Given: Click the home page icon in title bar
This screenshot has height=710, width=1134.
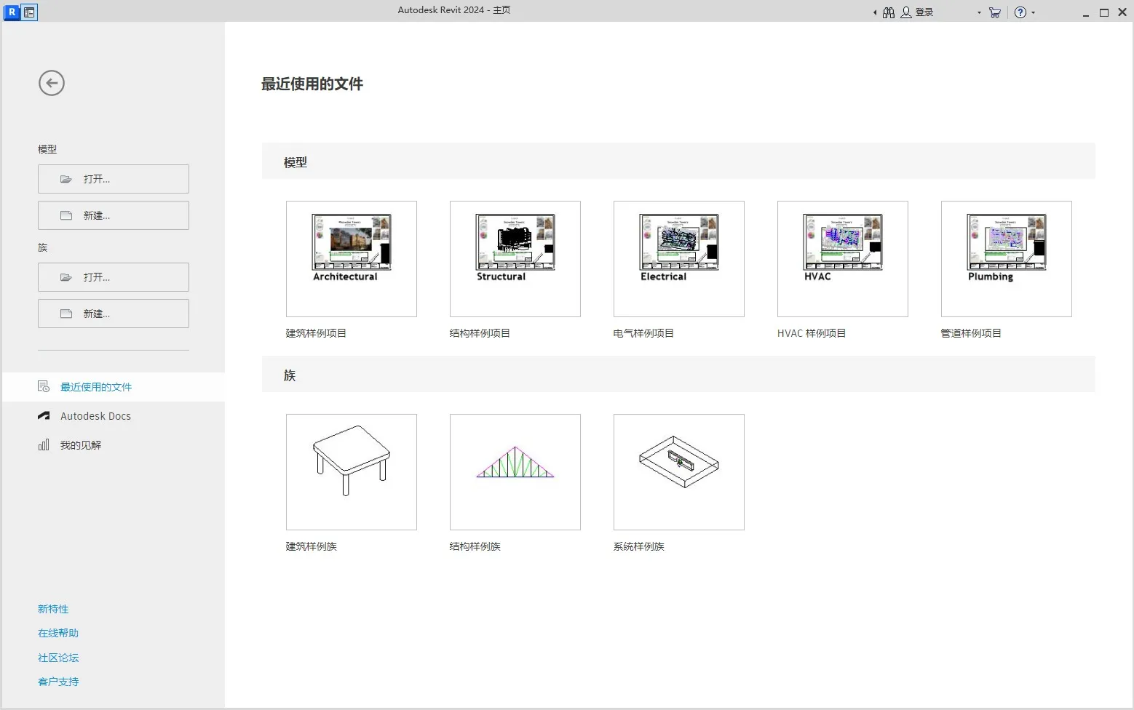Looking at the screenshot, I should (x=29, y=12).
